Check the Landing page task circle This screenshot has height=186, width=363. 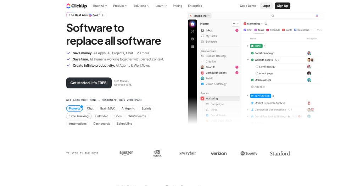tap(257, 67)
